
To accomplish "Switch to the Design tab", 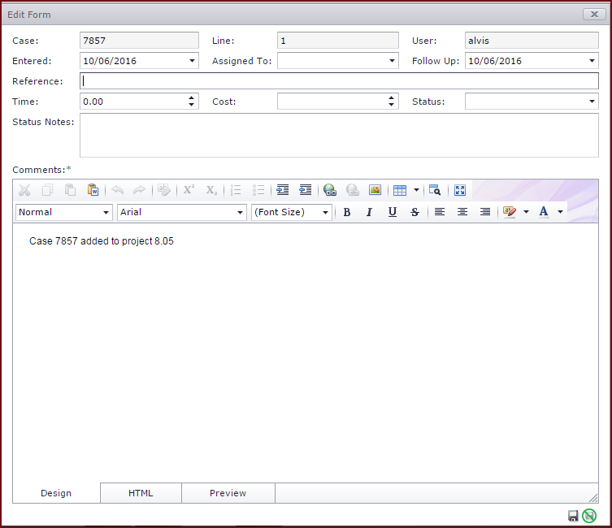I will [x=56, y=493].
